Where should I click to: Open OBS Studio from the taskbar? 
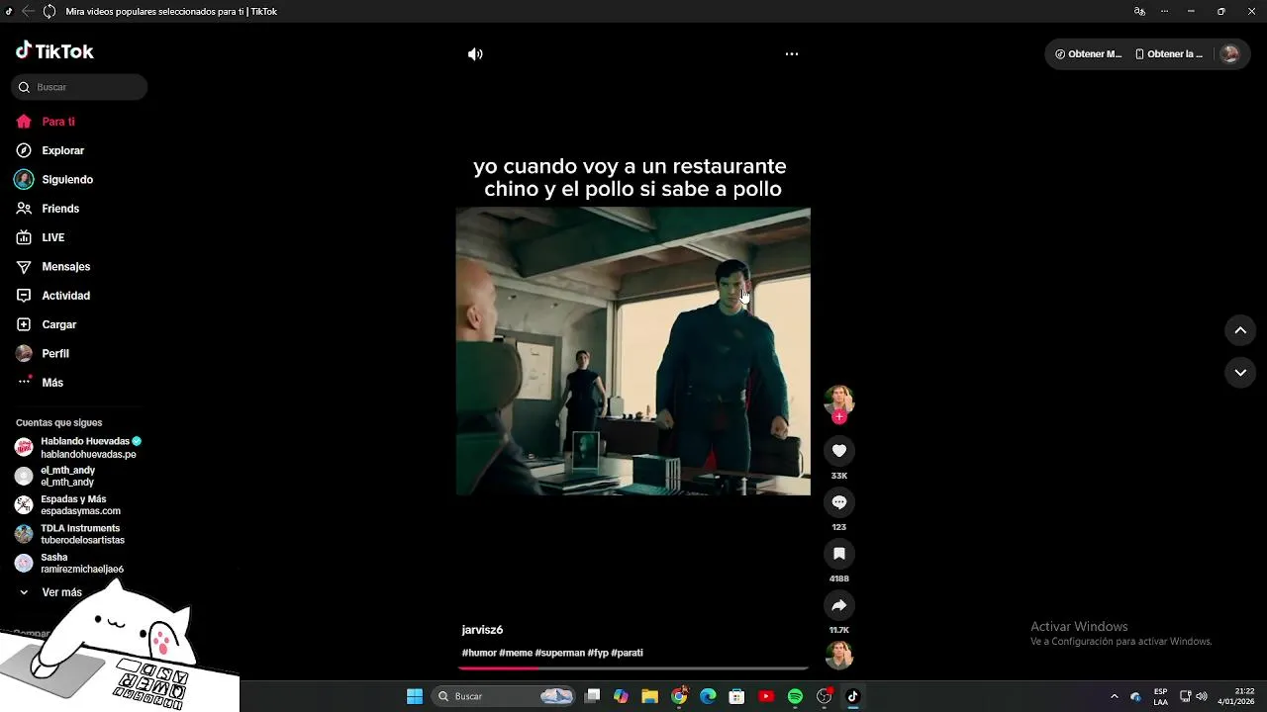[824, 696]
